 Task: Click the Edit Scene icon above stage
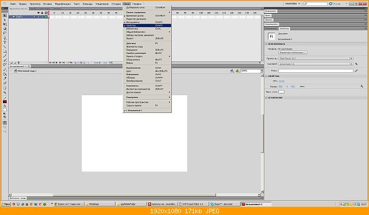pos(232,71)
